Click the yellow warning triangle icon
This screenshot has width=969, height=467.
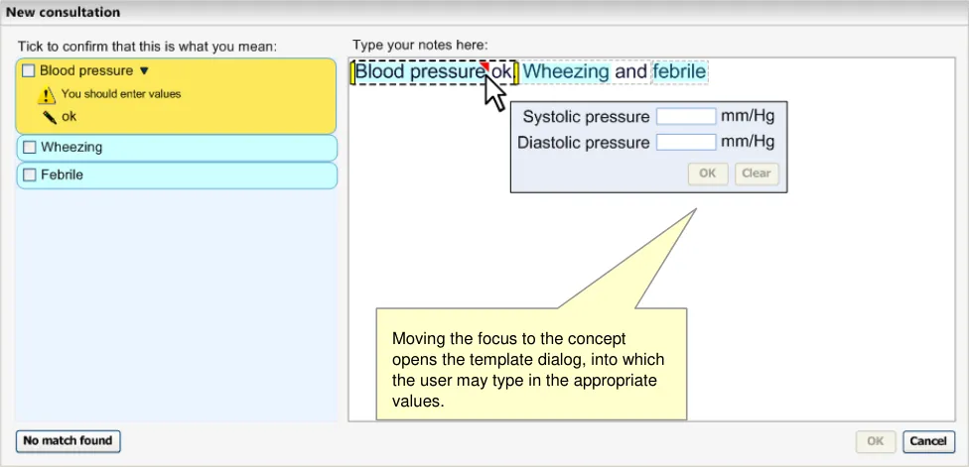click(x=47, y=95)
